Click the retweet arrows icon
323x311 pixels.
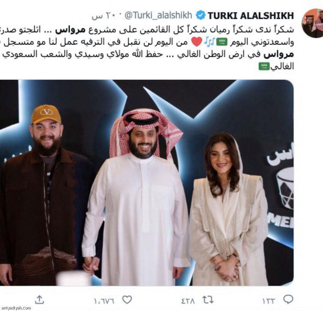click(x=208, y=300)
